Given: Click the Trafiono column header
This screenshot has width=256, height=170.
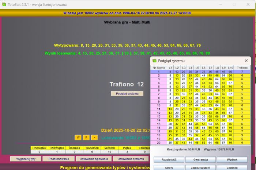Looking at the screenshot, I should click(242, 68).
